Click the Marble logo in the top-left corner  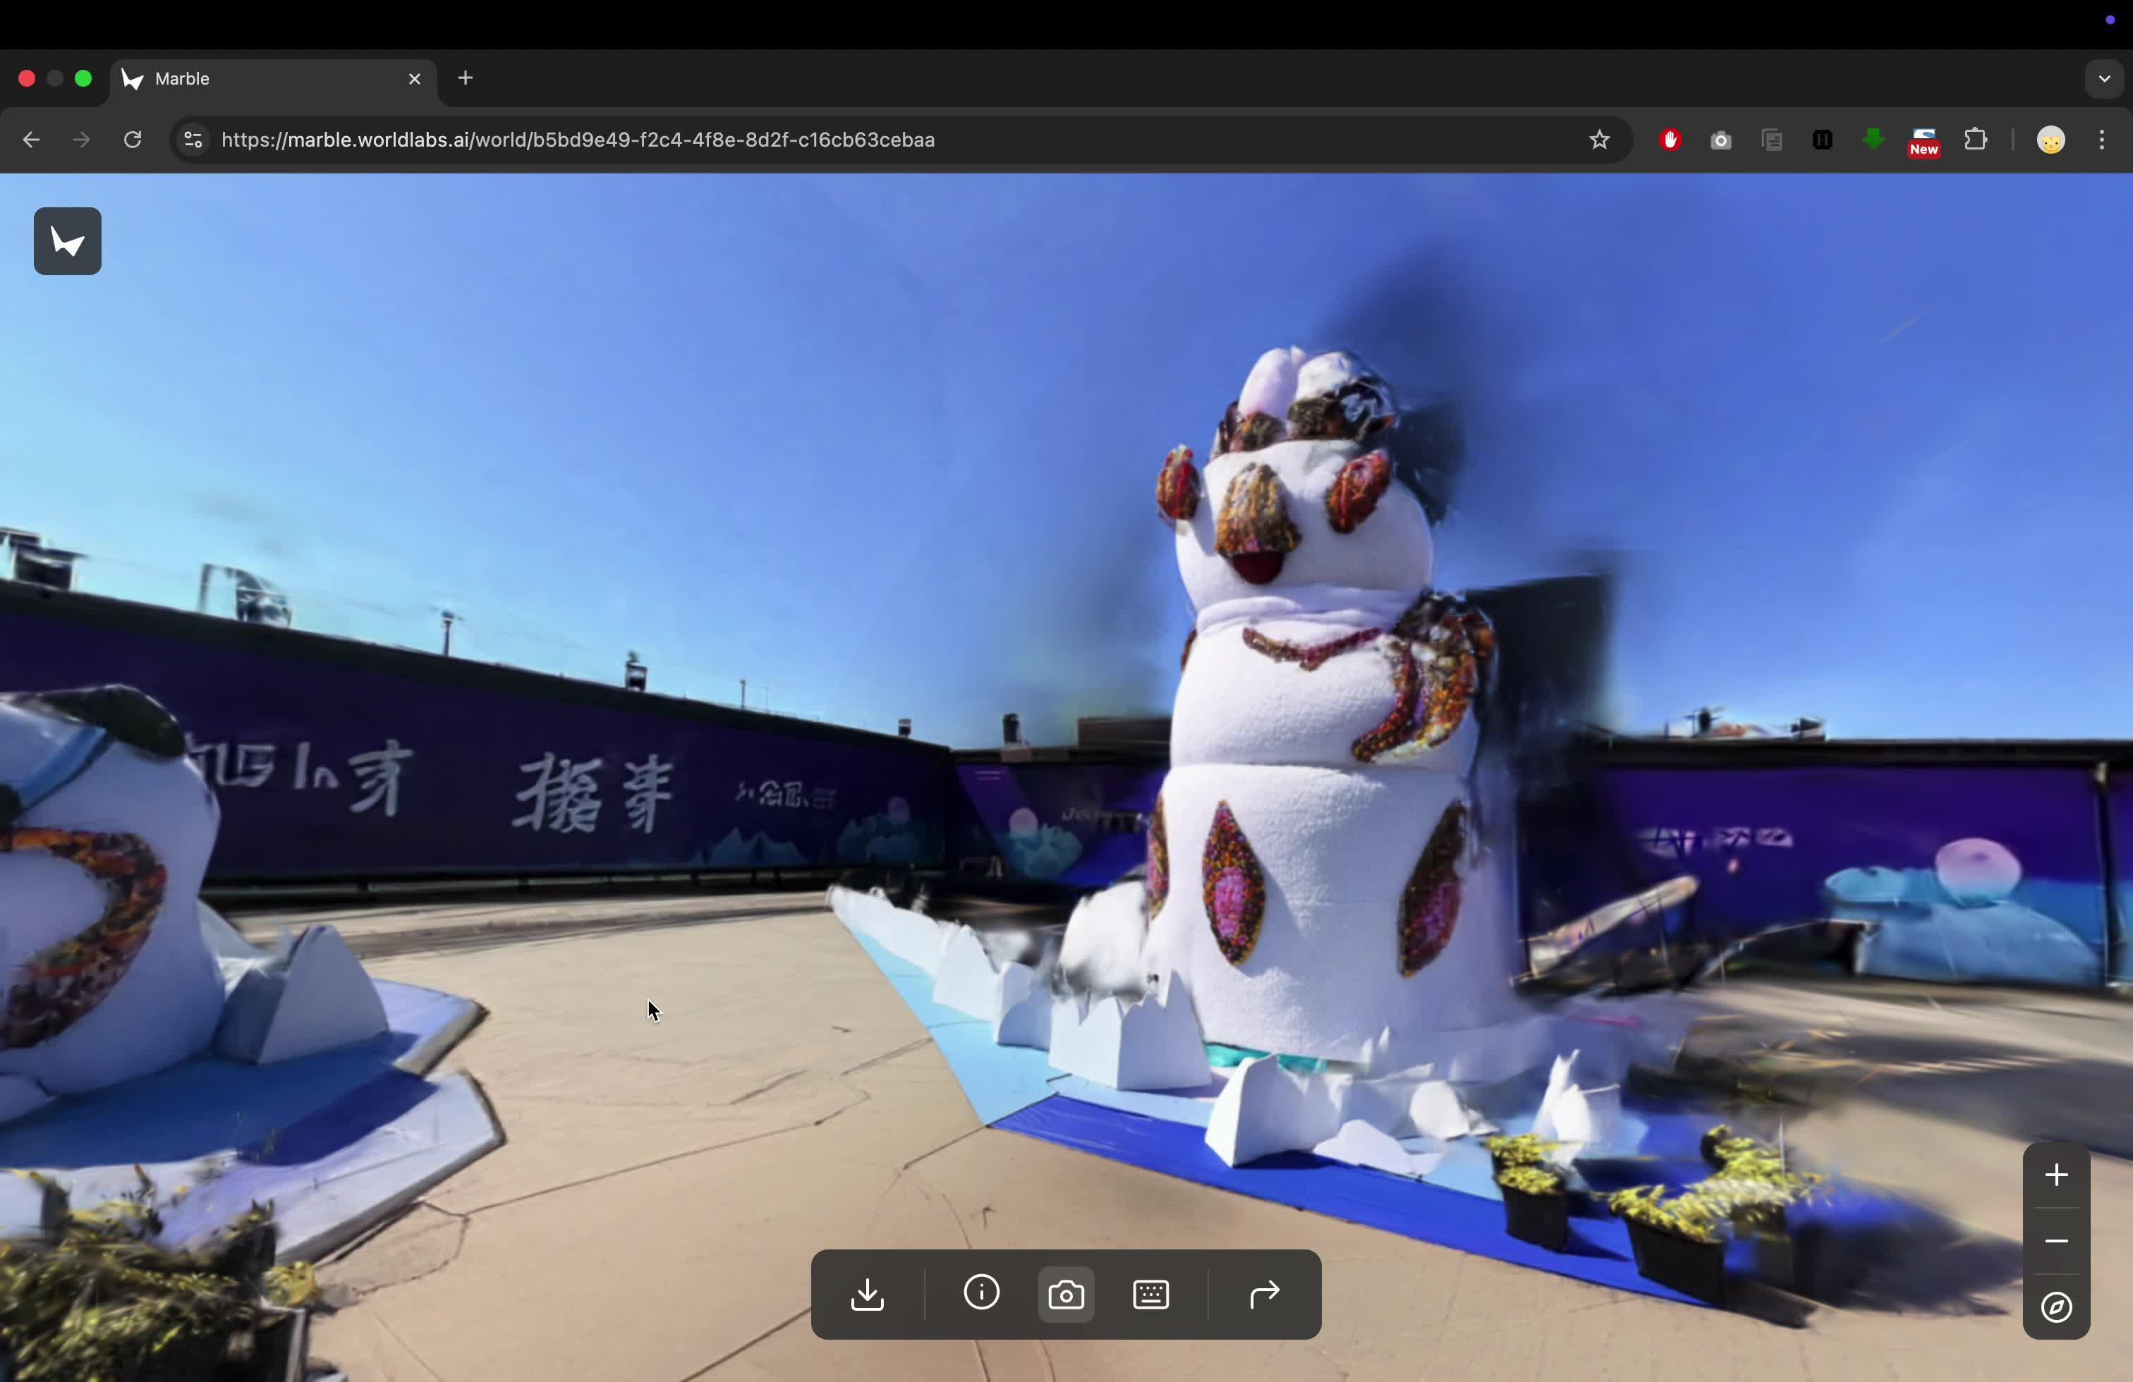(x=67, y=241)
